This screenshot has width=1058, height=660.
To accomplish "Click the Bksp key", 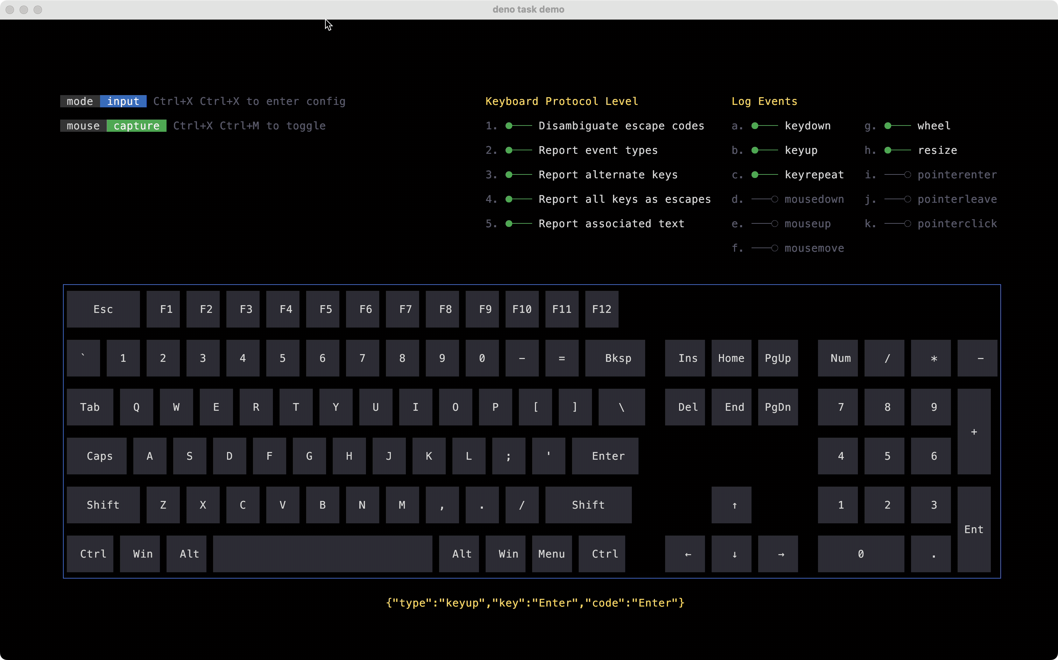I will [615, 358].
